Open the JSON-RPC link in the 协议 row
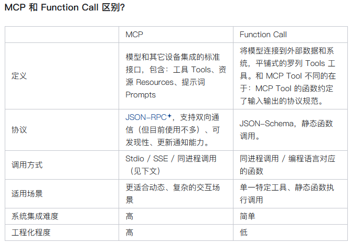The height and width of the screenshot is (243, 351). [146, 117]
